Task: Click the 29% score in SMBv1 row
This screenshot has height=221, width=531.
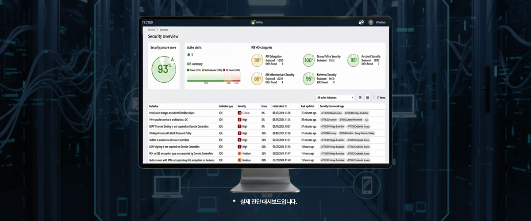Action: pyautogui.click(x=263, y=140)
